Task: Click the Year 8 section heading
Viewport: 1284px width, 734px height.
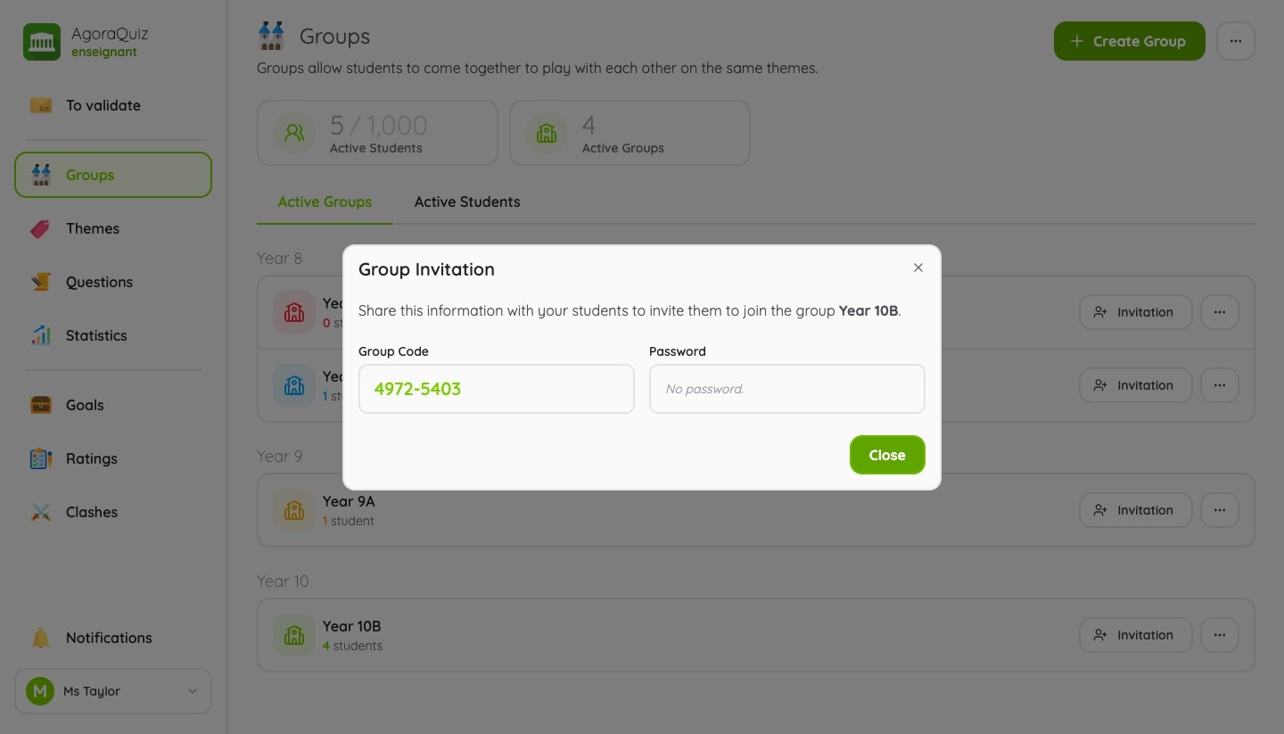Action: click(x=280, y=258)
